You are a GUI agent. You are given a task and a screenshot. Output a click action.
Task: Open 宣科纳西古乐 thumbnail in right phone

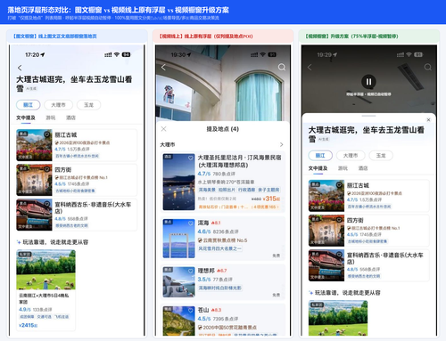pos(326,265)
